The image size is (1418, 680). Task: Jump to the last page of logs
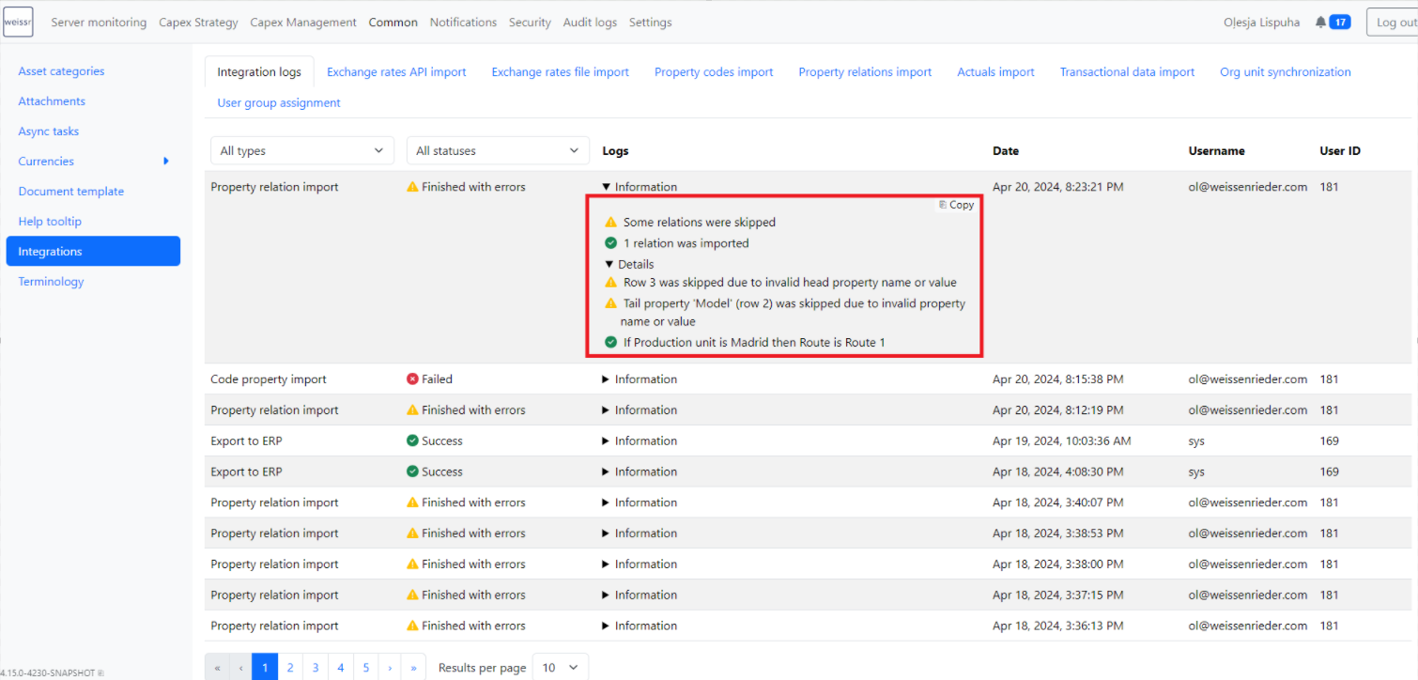coord(413,668)
